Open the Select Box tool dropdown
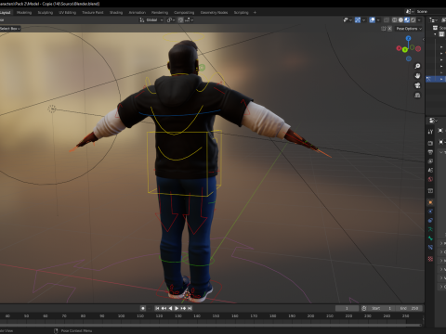This screenshot has height=334, width=446. coord(10,29)
